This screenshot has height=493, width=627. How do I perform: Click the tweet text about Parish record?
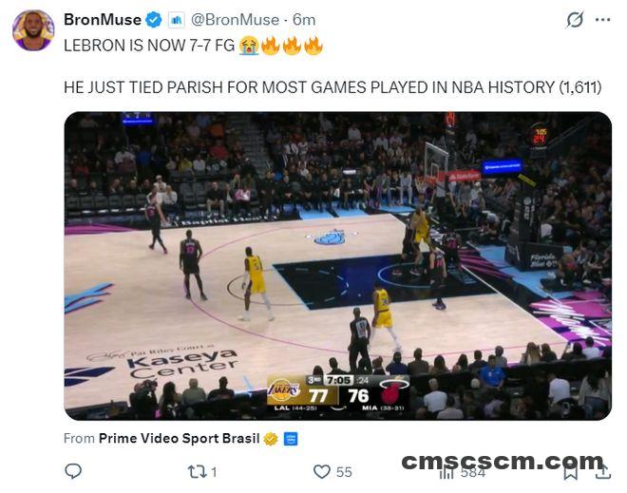[x=332, y=87]
